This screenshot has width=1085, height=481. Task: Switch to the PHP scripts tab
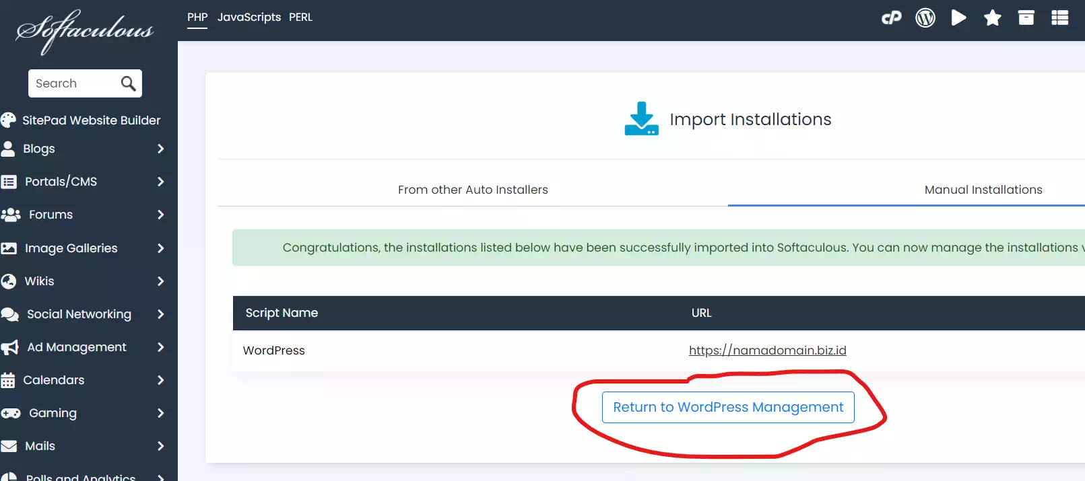197,17
